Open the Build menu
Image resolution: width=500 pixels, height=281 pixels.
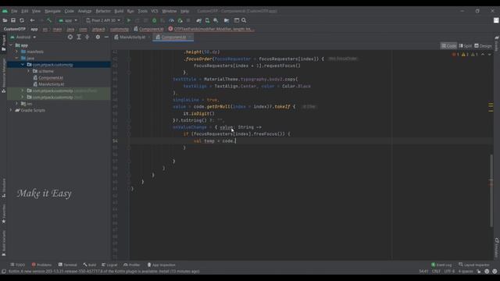[119, 11]
